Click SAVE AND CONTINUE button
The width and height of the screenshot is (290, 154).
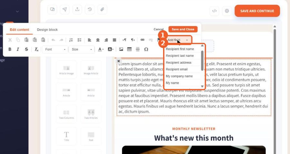click(x=257, y=11)
